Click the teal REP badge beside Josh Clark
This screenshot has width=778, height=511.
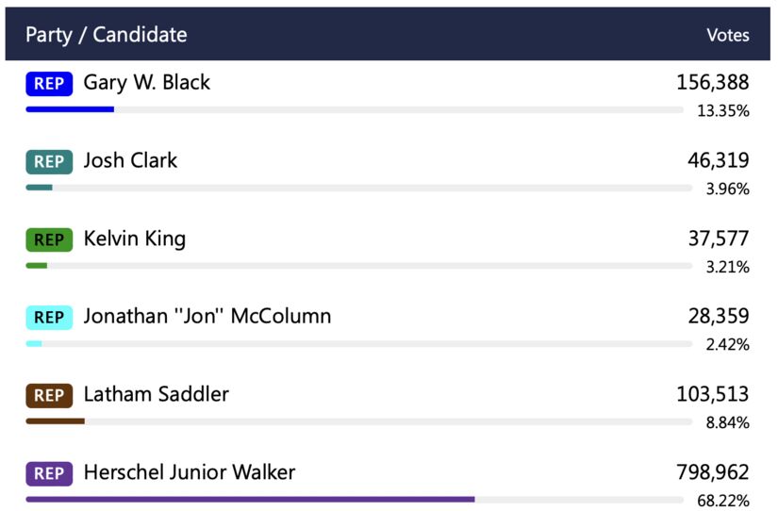tap(49, 162)
